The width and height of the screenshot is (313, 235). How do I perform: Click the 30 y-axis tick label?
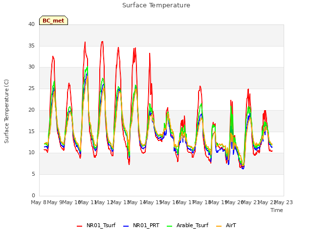(x=31, y=67)
